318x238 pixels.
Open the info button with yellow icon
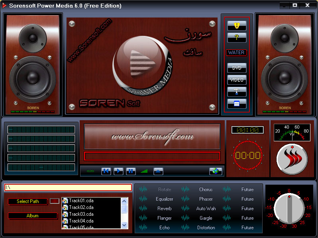(x=237, y=26)
